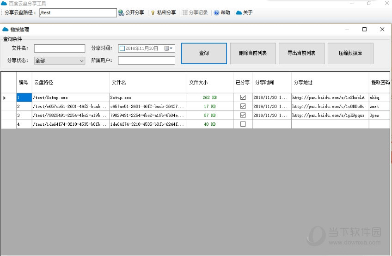392x256 pixels.
Task: Select the 87 KB size cell
Action: 210,115
